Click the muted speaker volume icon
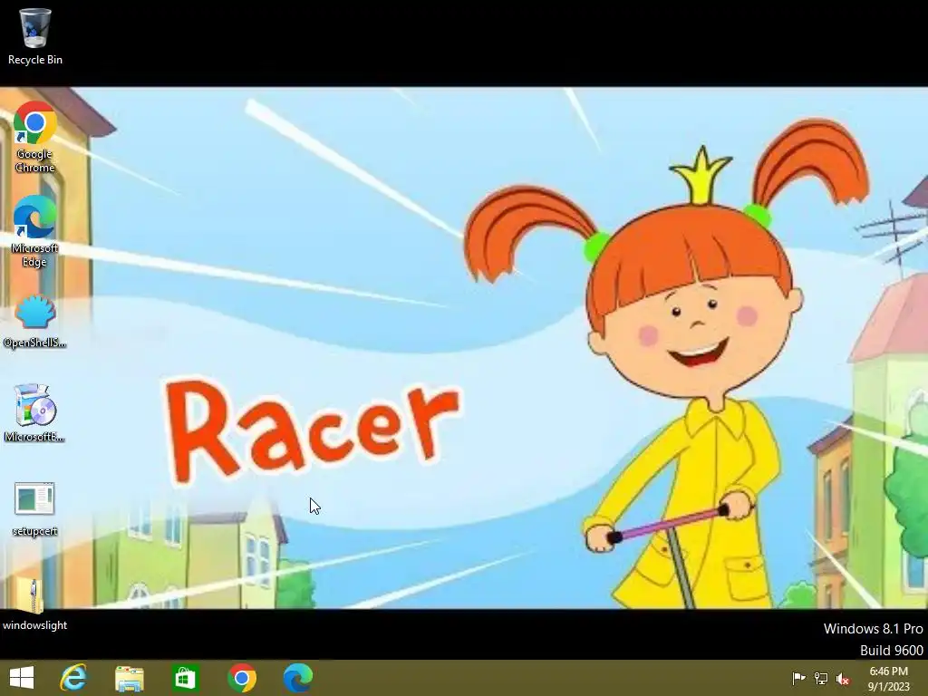 click(x=843, y=679)
